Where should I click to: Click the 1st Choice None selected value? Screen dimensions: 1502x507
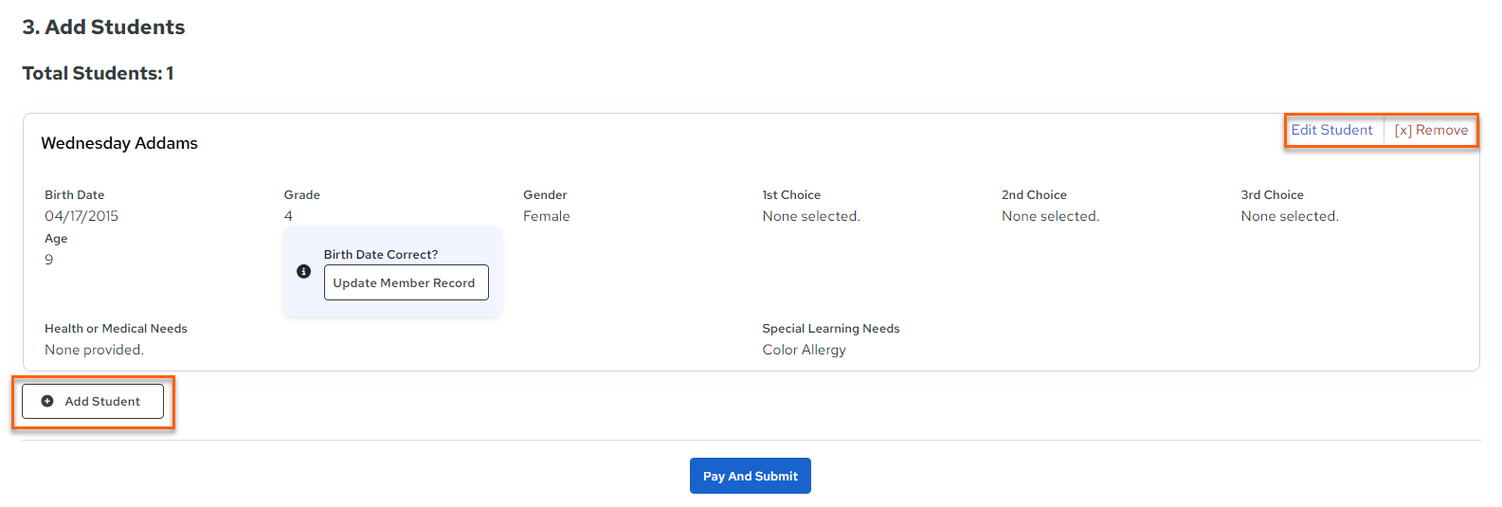click(811, 216)
